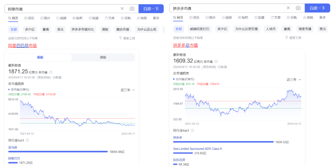
Task: Open 文库 tab in the 拼多多市值 page
Action: pyautogui.click(x=276, y=18)
